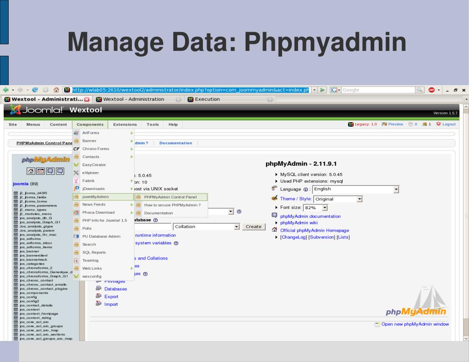Reload the page with the refresh icon

click(x=35, y=90)
